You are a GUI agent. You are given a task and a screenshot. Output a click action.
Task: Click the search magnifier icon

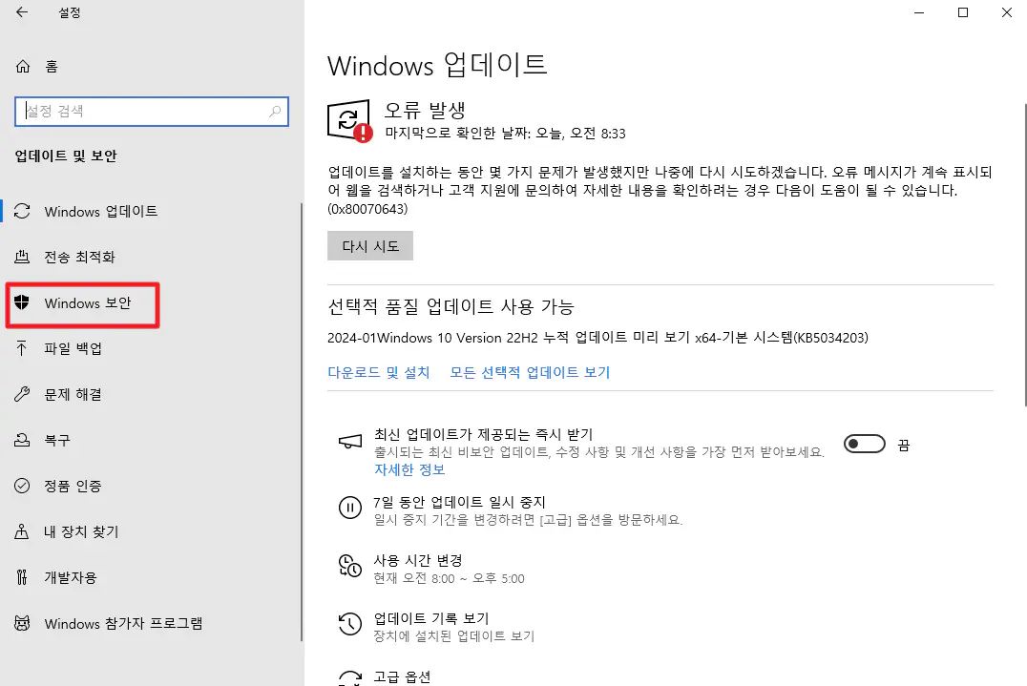275,112
